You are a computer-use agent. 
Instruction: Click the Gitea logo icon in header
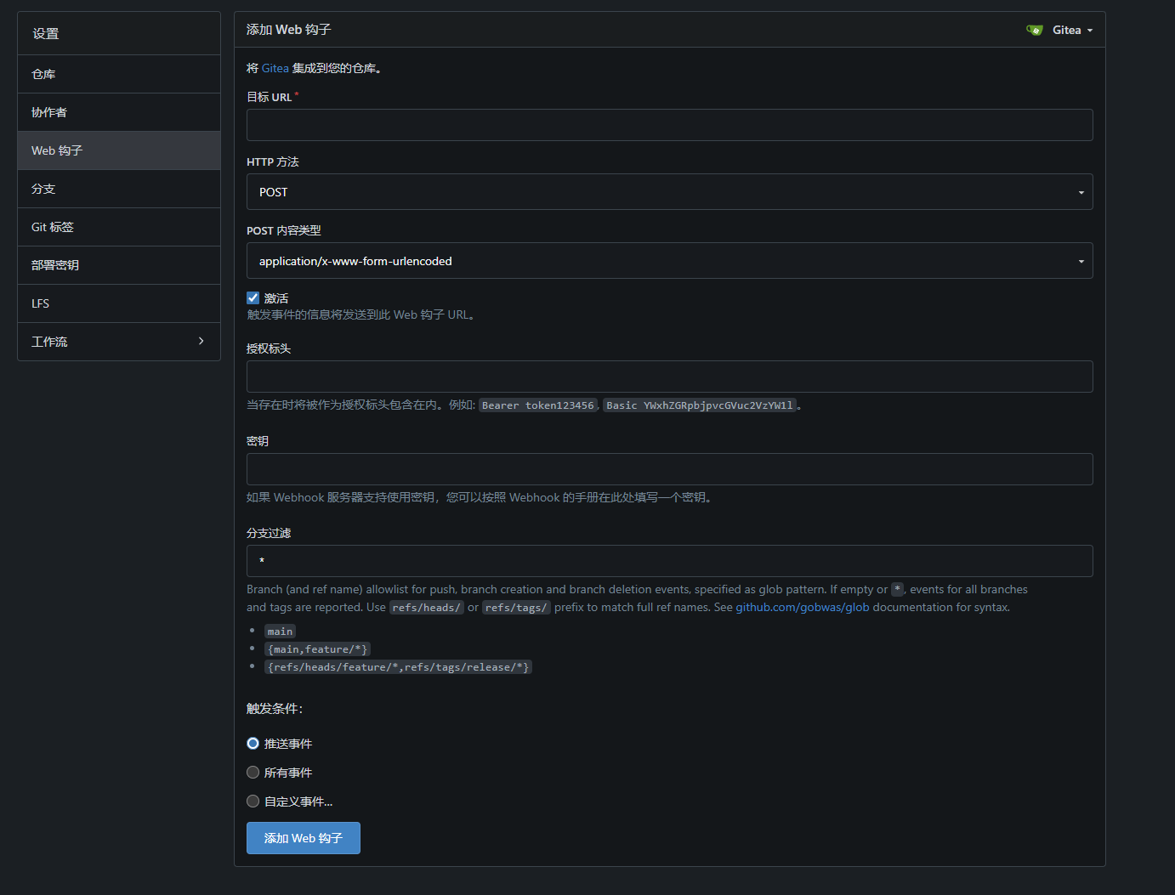click(1035, 30)
